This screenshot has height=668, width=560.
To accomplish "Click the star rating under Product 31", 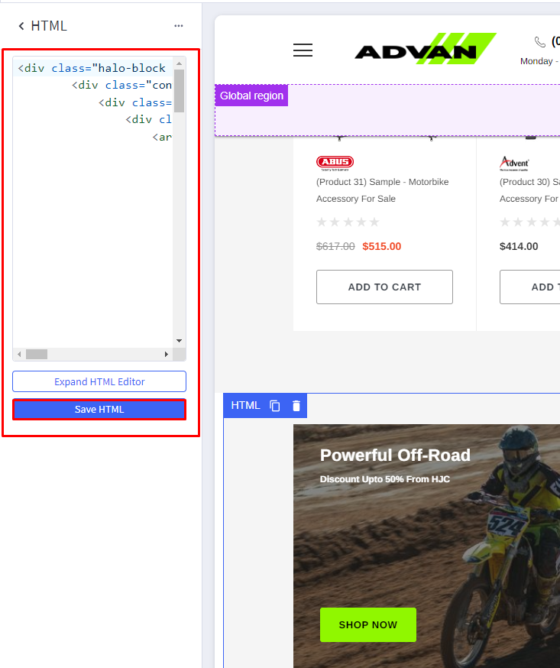I will point(348,222).
